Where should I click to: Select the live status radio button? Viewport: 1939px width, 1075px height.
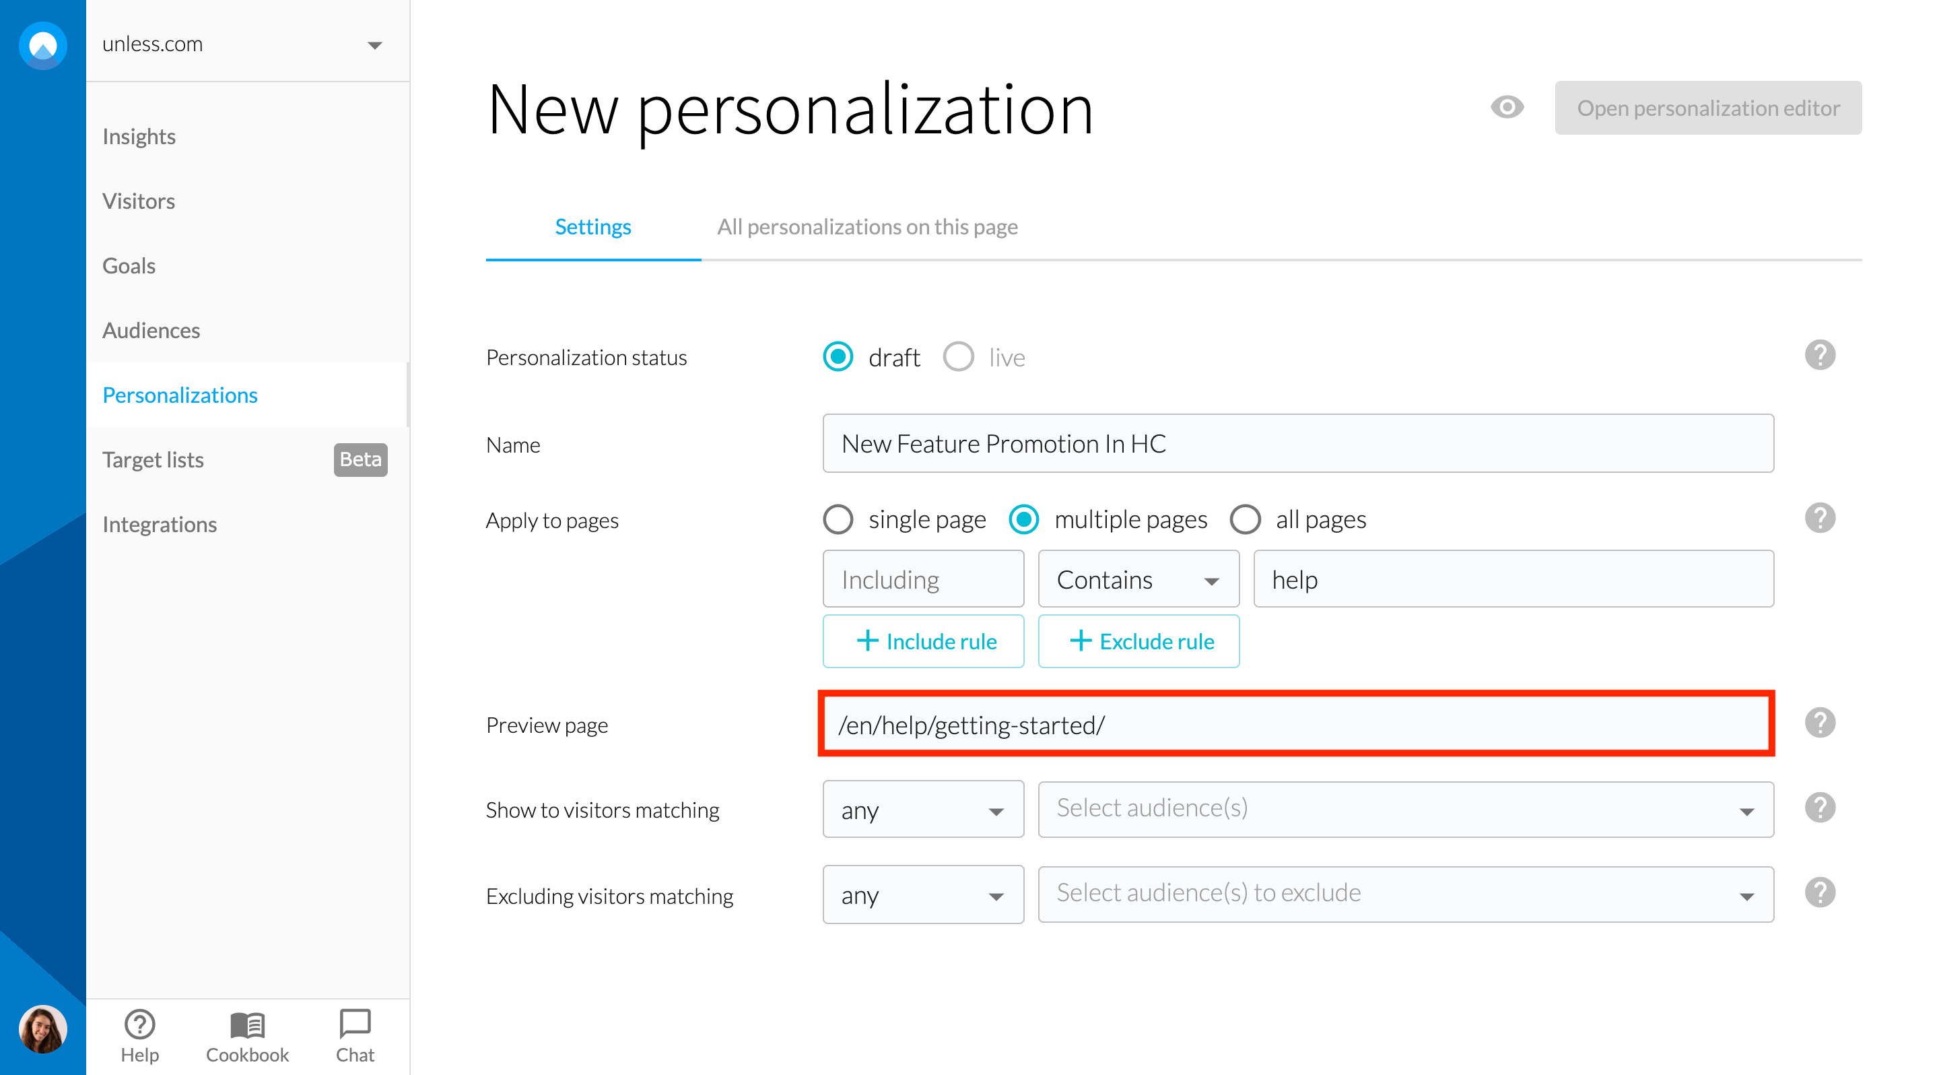tap(958, 357)
